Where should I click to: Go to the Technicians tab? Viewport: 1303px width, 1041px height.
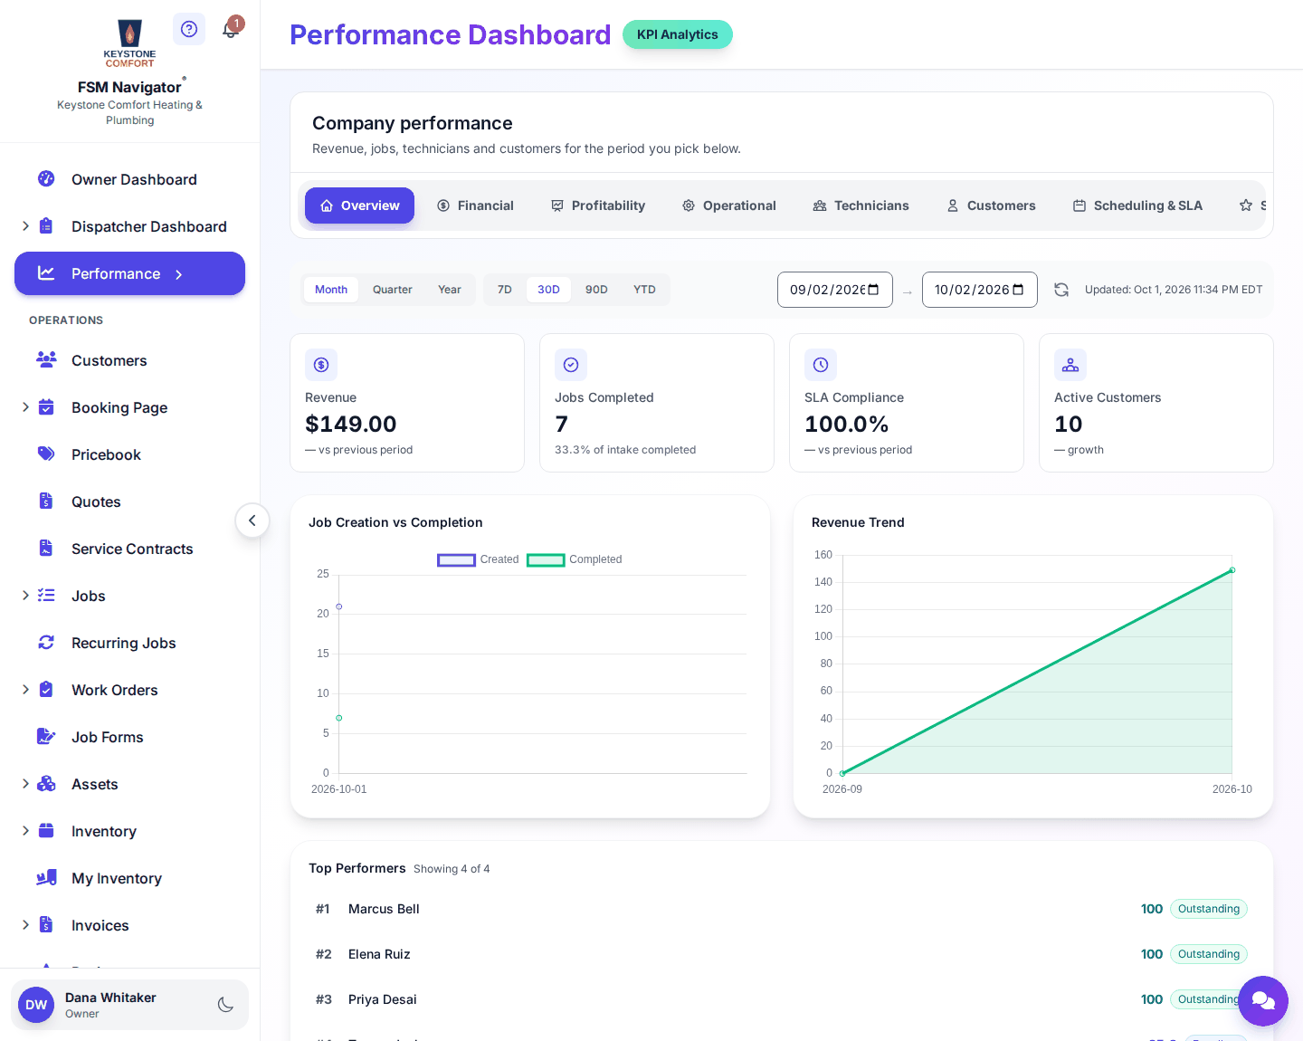pyautogui.click(x=861, y=205)
